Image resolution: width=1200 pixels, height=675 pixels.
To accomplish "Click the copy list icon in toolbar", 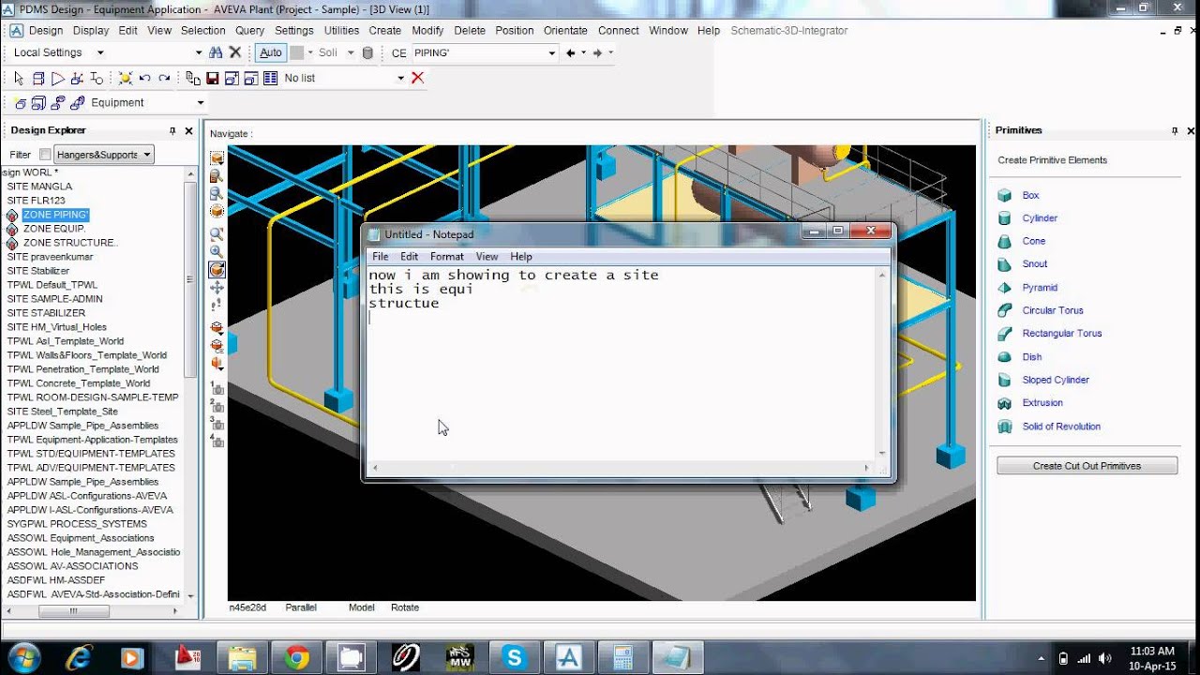I will (x=193, y=78).
